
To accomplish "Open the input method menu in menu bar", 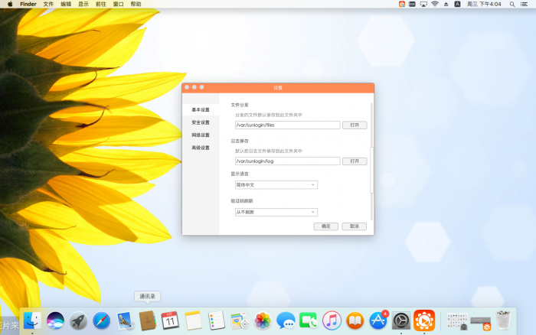I will tap(457, 4).
